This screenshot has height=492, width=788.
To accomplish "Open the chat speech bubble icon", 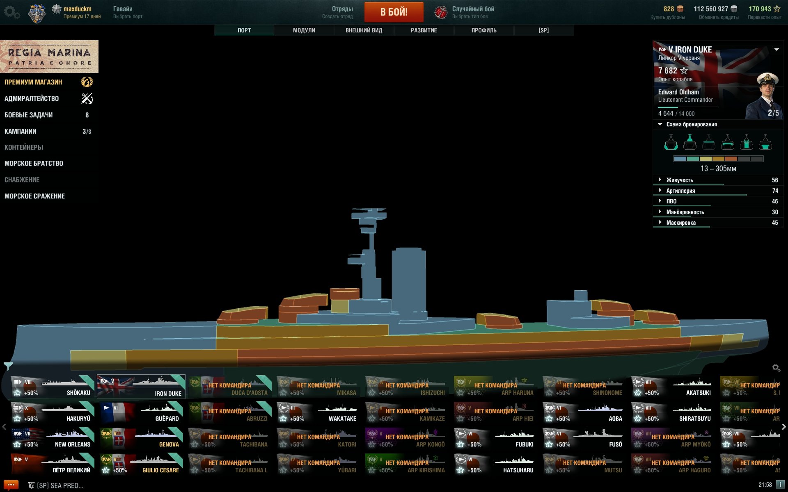I will point(11,485).
